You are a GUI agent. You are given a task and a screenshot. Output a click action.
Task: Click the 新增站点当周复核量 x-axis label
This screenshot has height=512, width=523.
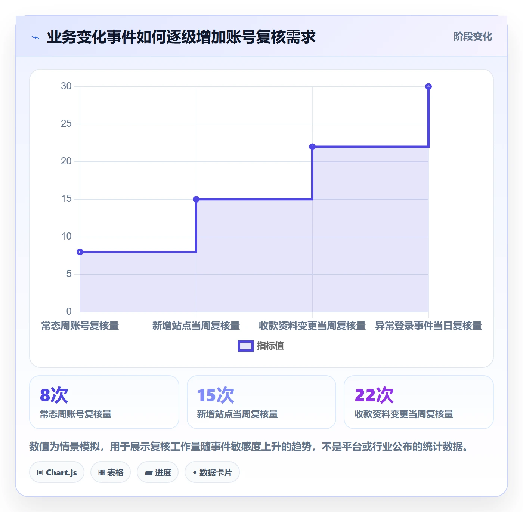[196, 326]
